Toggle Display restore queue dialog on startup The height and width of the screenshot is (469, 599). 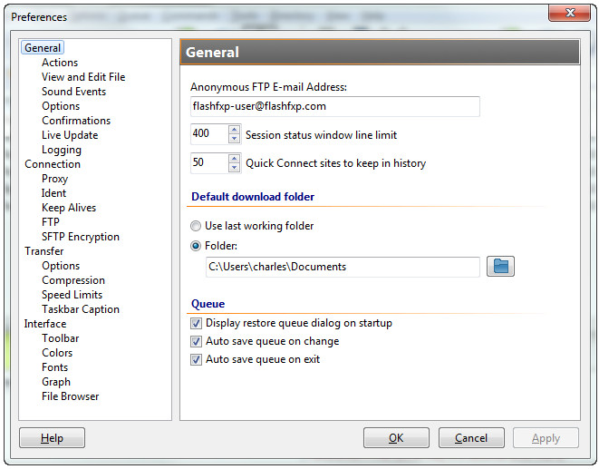coord(196,324)
